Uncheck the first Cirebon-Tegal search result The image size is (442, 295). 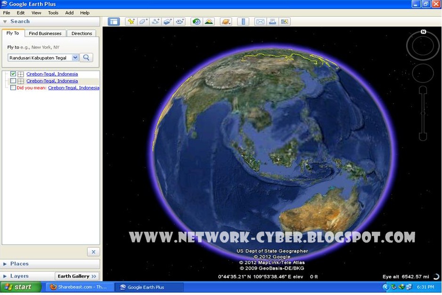coord(13,74)
